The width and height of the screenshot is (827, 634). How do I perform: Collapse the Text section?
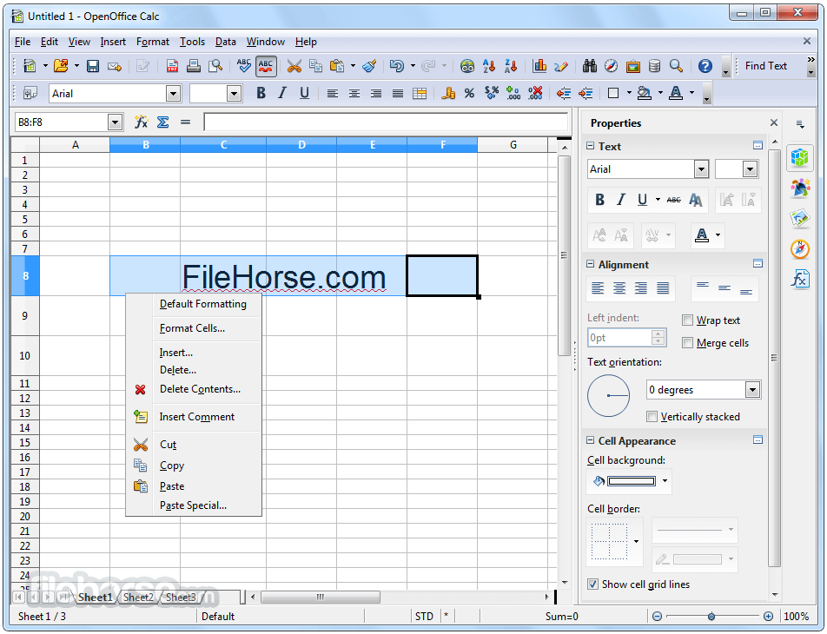click(x=590, y=146)
